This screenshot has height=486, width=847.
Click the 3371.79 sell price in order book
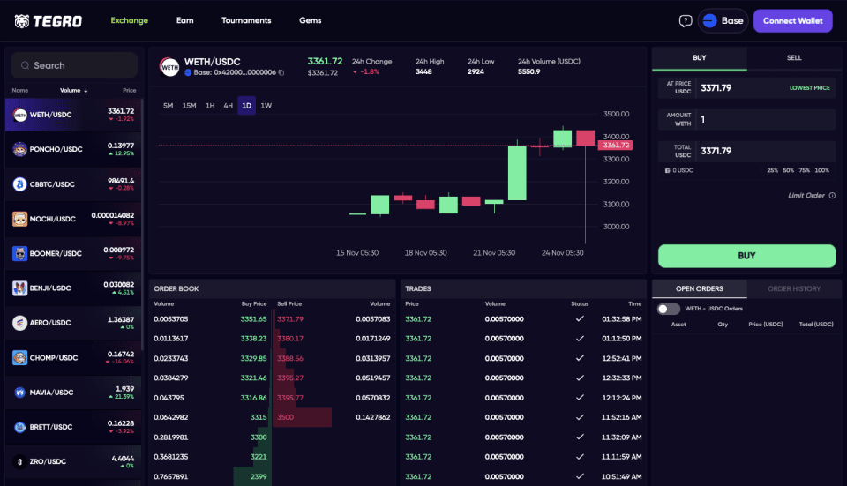tap(290, 319)
